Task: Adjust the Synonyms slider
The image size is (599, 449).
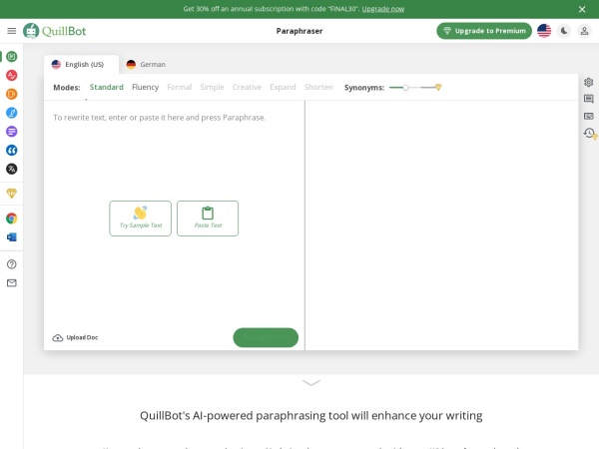Action: [405, 88]
